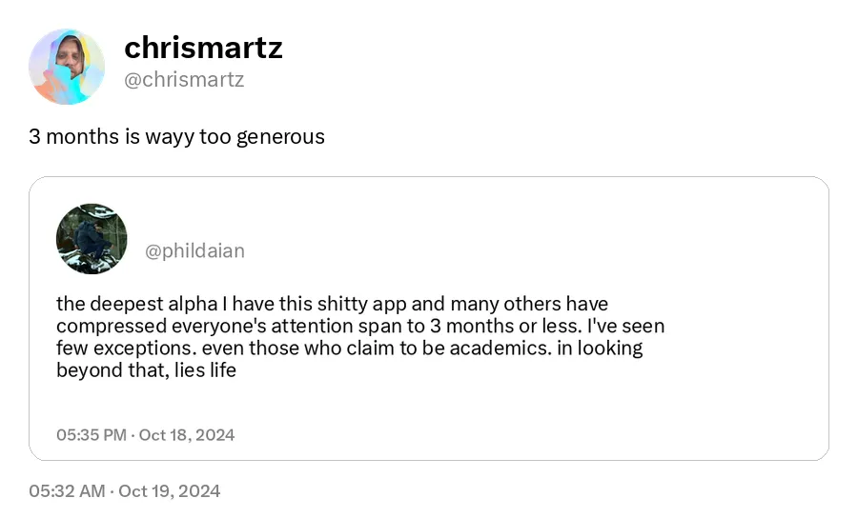Open the gray @chrismartz handle
Viewport: 858px width, 518px height.
coord(184,80)
